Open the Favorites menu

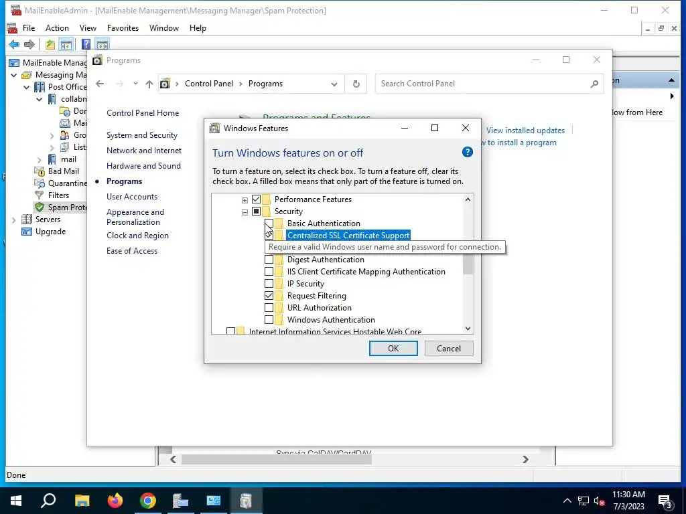[x=123, y=28]
